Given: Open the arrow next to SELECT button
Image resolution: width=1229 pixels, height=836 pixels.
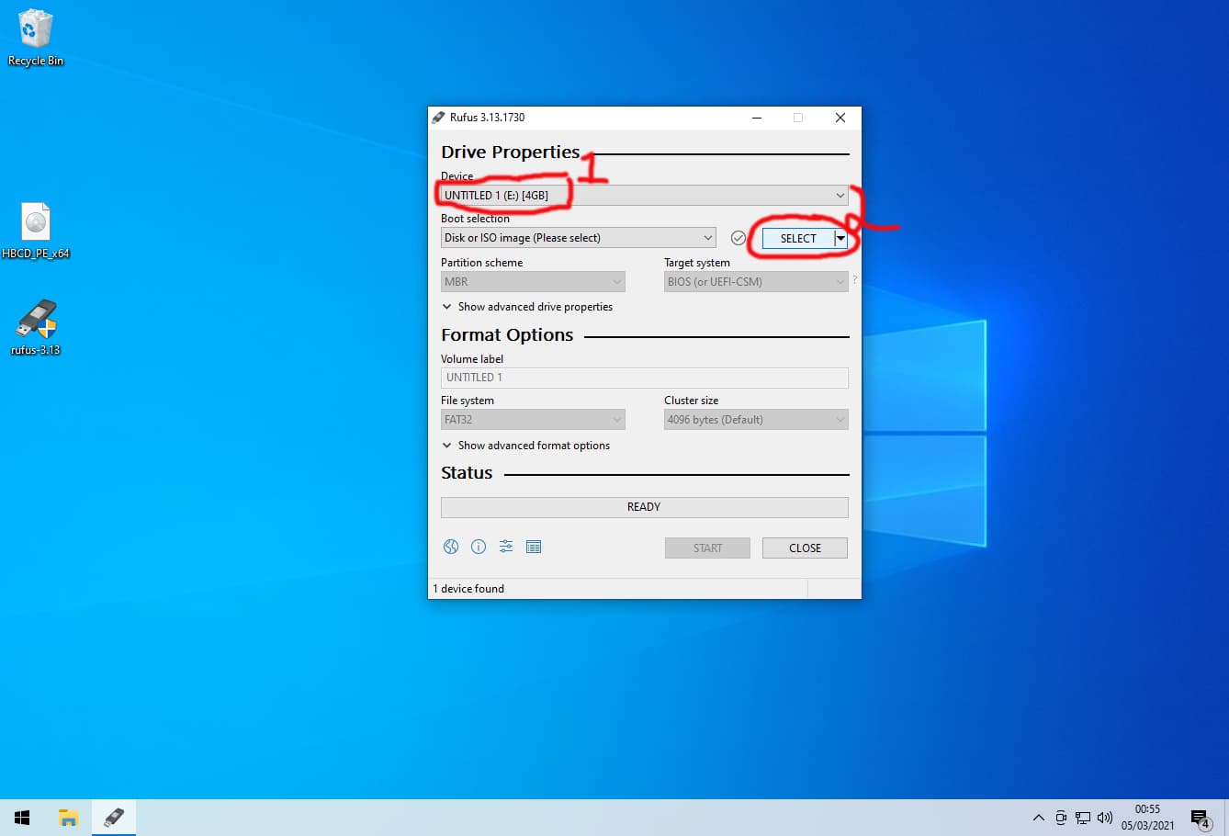Looking at the screenshot, I should coord(840,238).
